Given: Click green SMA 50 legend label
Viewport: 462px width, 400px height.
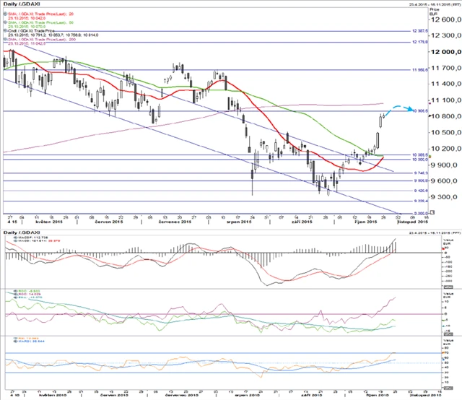Looking at the screenshot, I should tap(40, 22).
